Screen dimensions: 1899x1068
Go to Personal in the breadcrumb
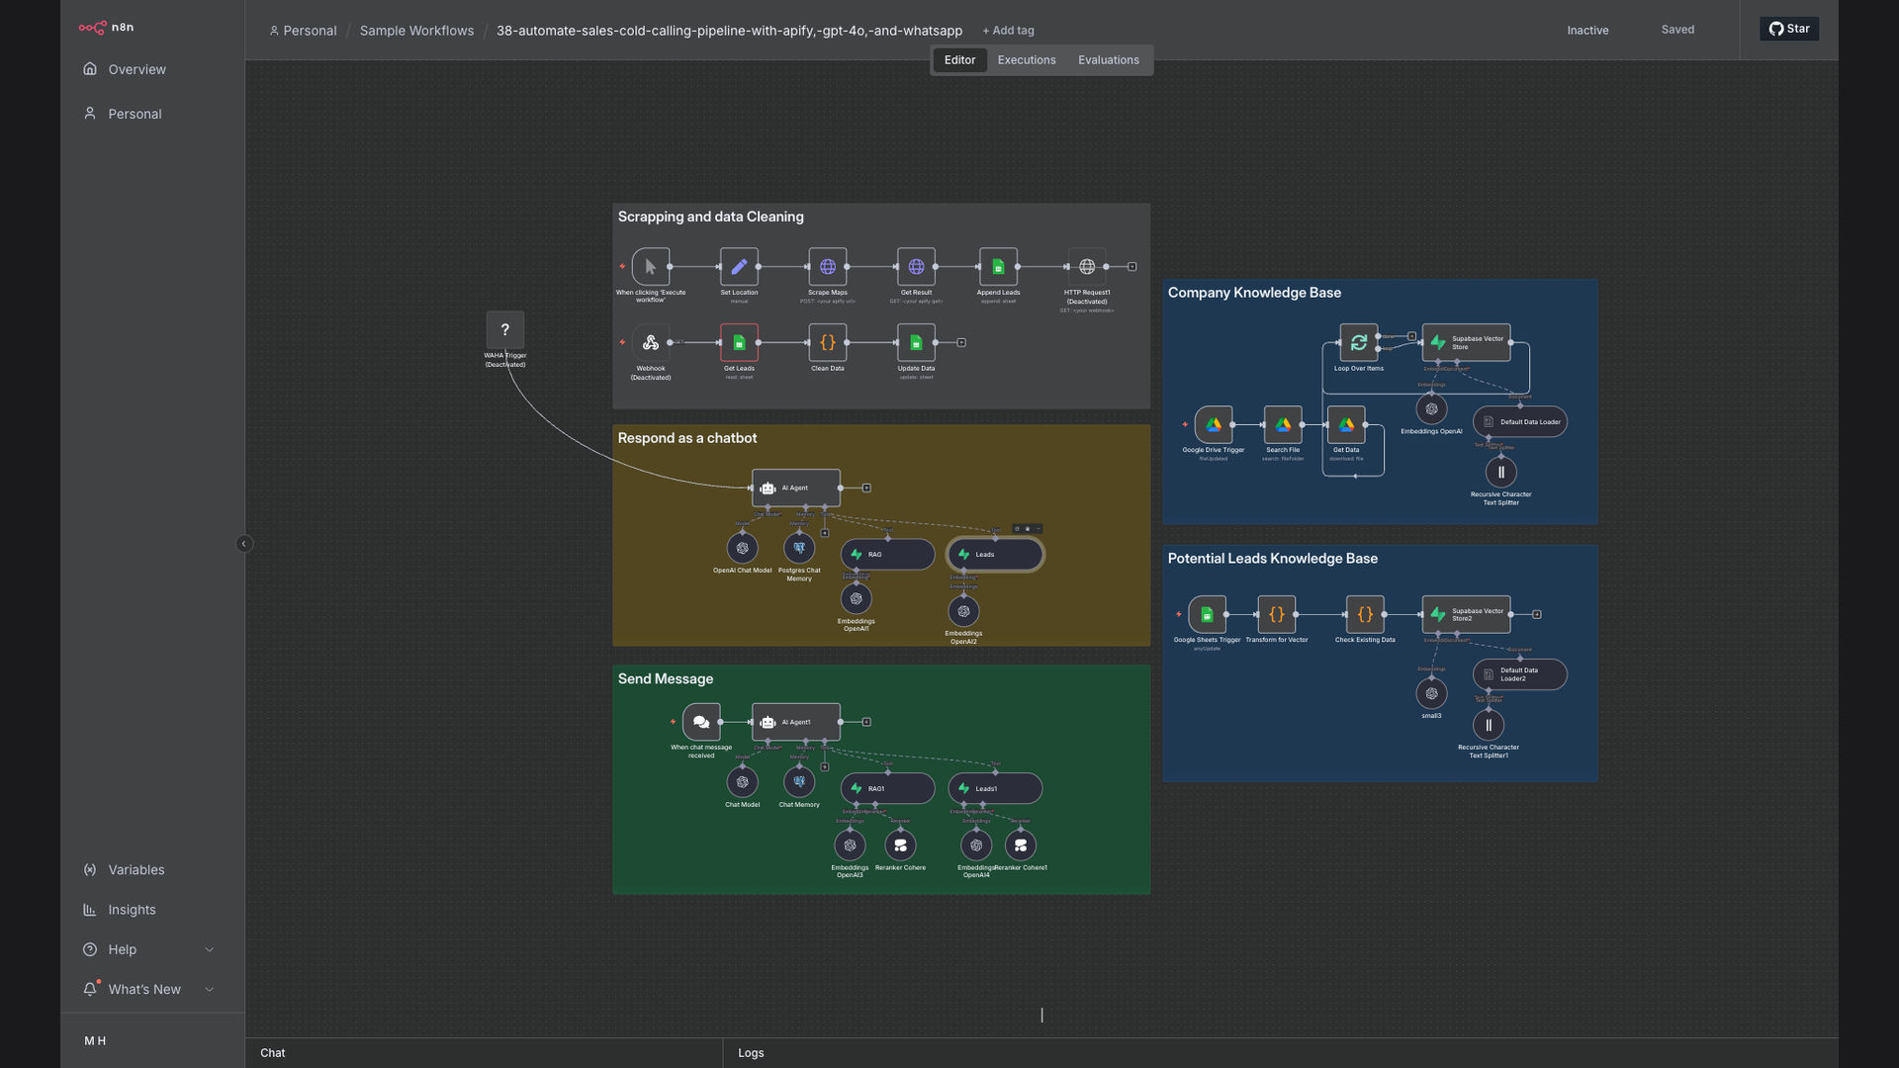click(303, 31)
